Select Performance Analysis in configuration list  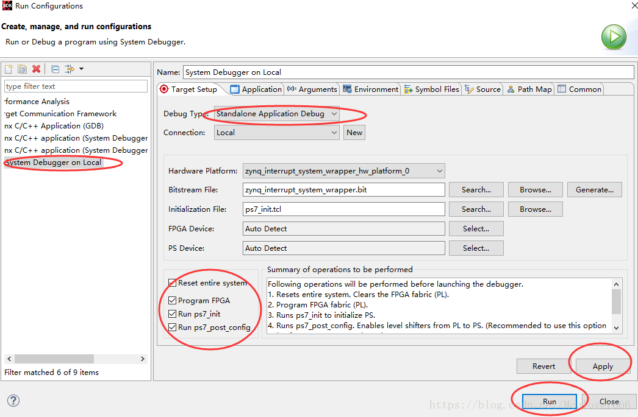tap(37, 102)
